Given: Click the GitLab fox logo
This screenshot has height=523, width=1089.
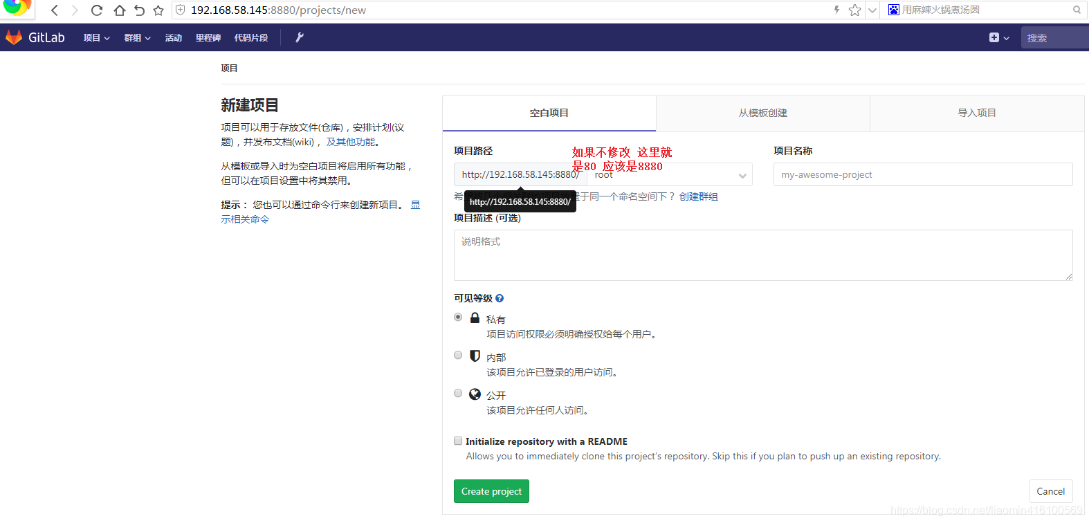Looking at the screenshot, I should [14, 37].
